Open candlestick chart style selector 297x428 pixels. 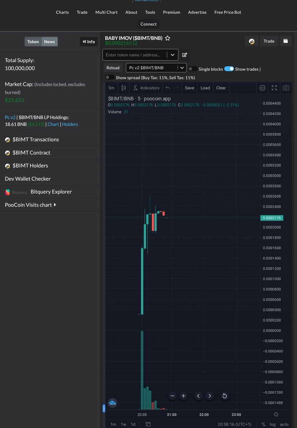click(x=124, y=88)
